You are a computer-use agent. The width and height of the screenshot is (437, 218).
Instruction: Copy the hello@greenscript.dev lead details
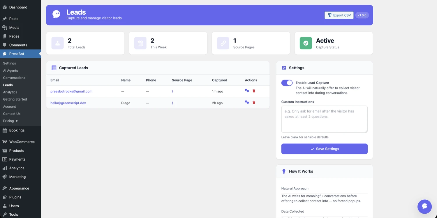(x=247, y=102)
